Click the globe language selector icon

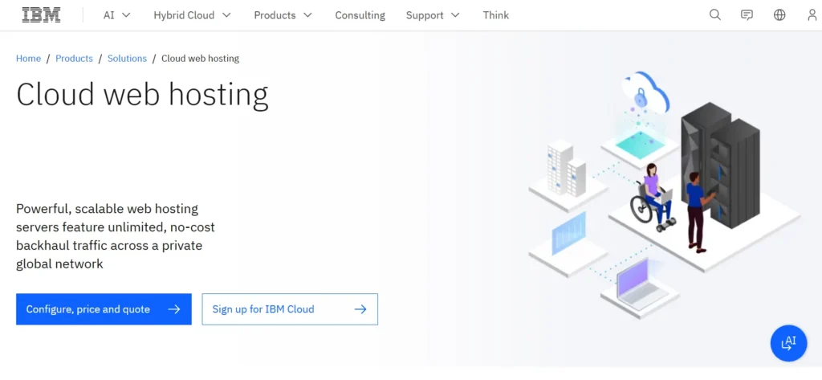click(779, 15)
